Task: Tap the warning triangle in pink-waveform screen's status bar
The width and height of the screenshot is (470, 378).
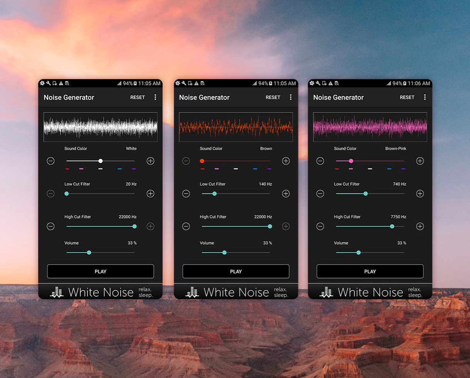Action: [330, 83]
